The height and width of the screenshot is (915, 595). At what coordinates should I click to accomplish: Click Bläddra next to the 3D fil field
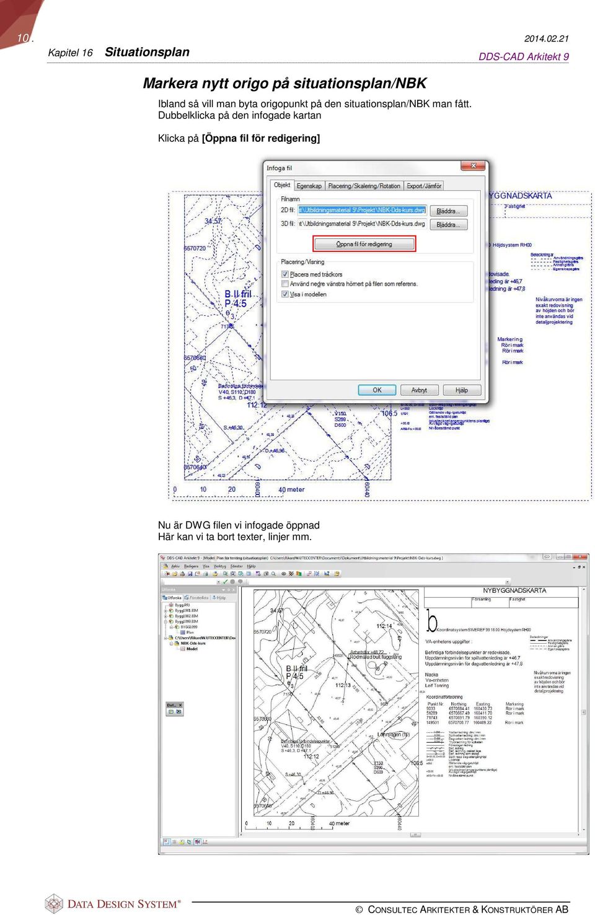tap(448, 225)
